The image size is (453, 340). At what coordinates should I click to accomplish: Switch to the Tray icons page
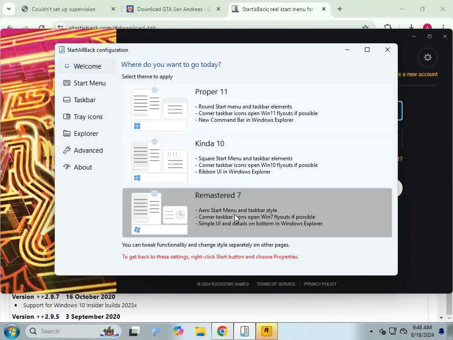tap(88, 116)
